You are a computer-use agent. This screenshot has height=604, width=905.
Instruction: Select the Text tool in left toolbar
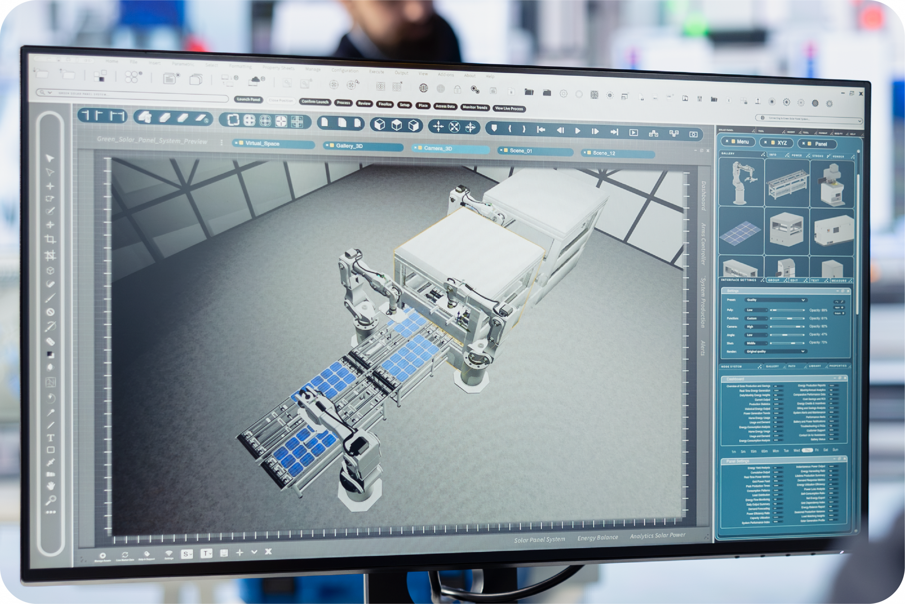tap(51, 438)
